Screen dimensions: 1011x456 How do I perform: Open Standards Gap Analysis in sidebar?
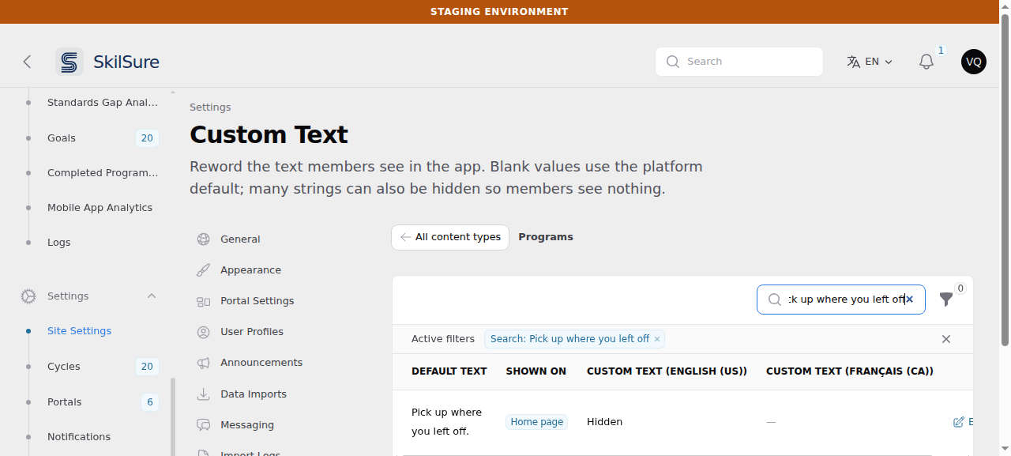(103, 103)
